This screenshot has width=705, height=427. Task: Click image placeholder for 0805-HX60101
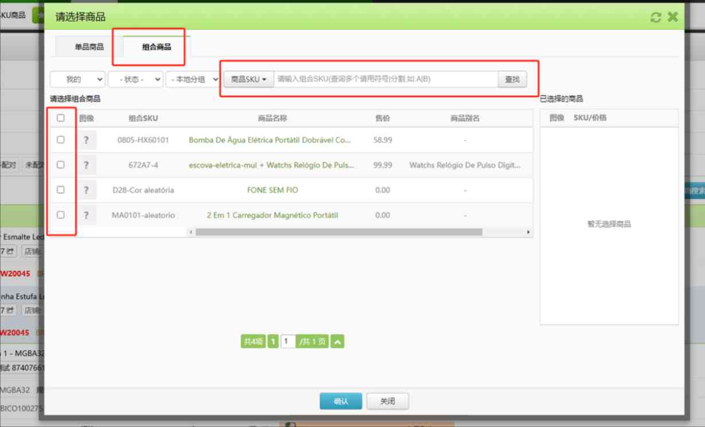[86, 140]
